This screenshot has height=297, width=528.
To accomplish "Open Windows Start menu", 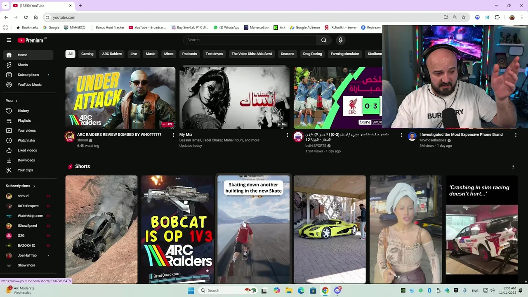I will click(x=191, y=290).
